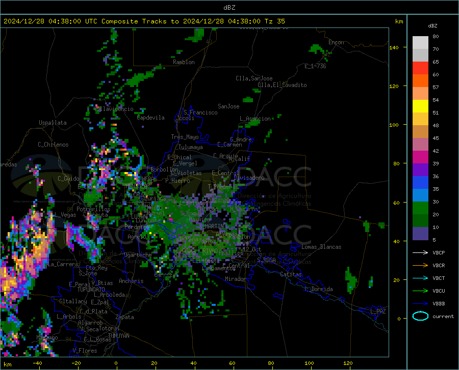Click the 'C_Chilenos' map label
This screenshot has height=370, width=459.
53,145
